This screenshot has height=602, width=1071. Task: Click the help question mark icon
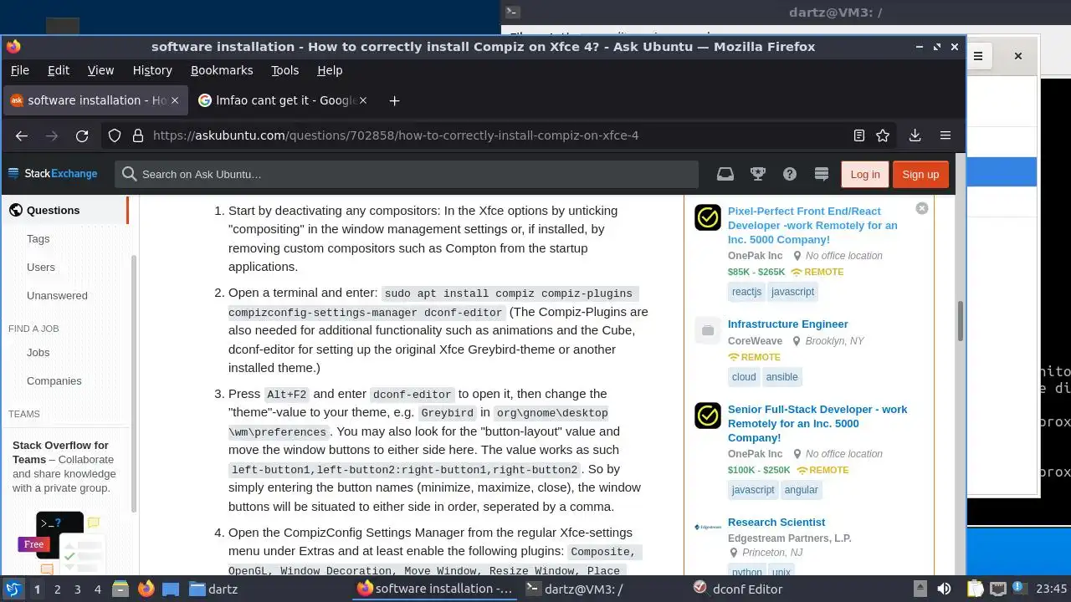point(790,174)
